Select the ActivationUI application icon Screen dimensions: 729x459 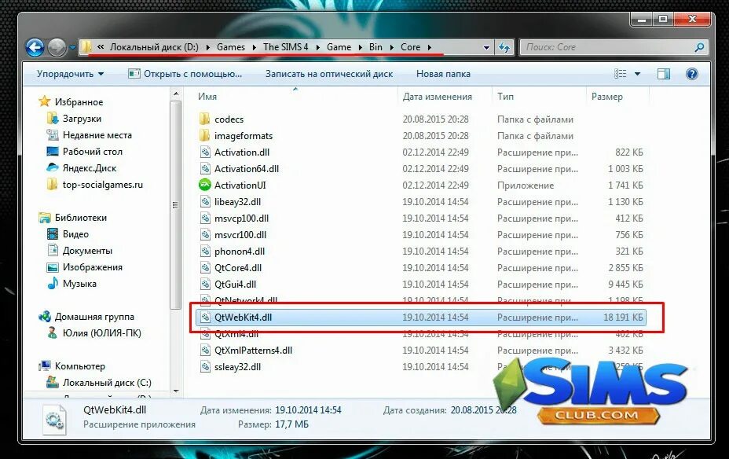[x=205, y=185]
